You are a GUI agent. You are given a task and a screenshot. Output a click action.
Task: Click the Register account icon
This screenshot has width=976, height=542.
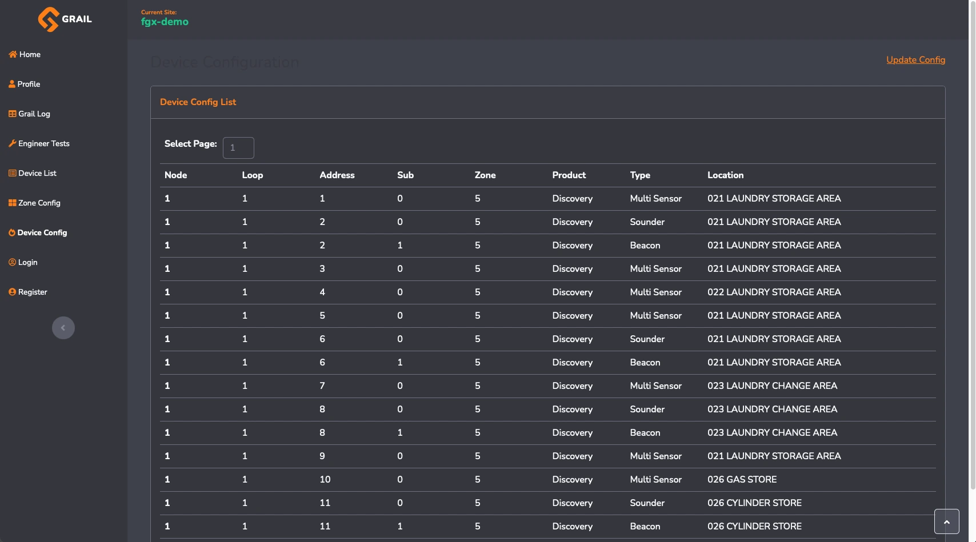point(13,292)
